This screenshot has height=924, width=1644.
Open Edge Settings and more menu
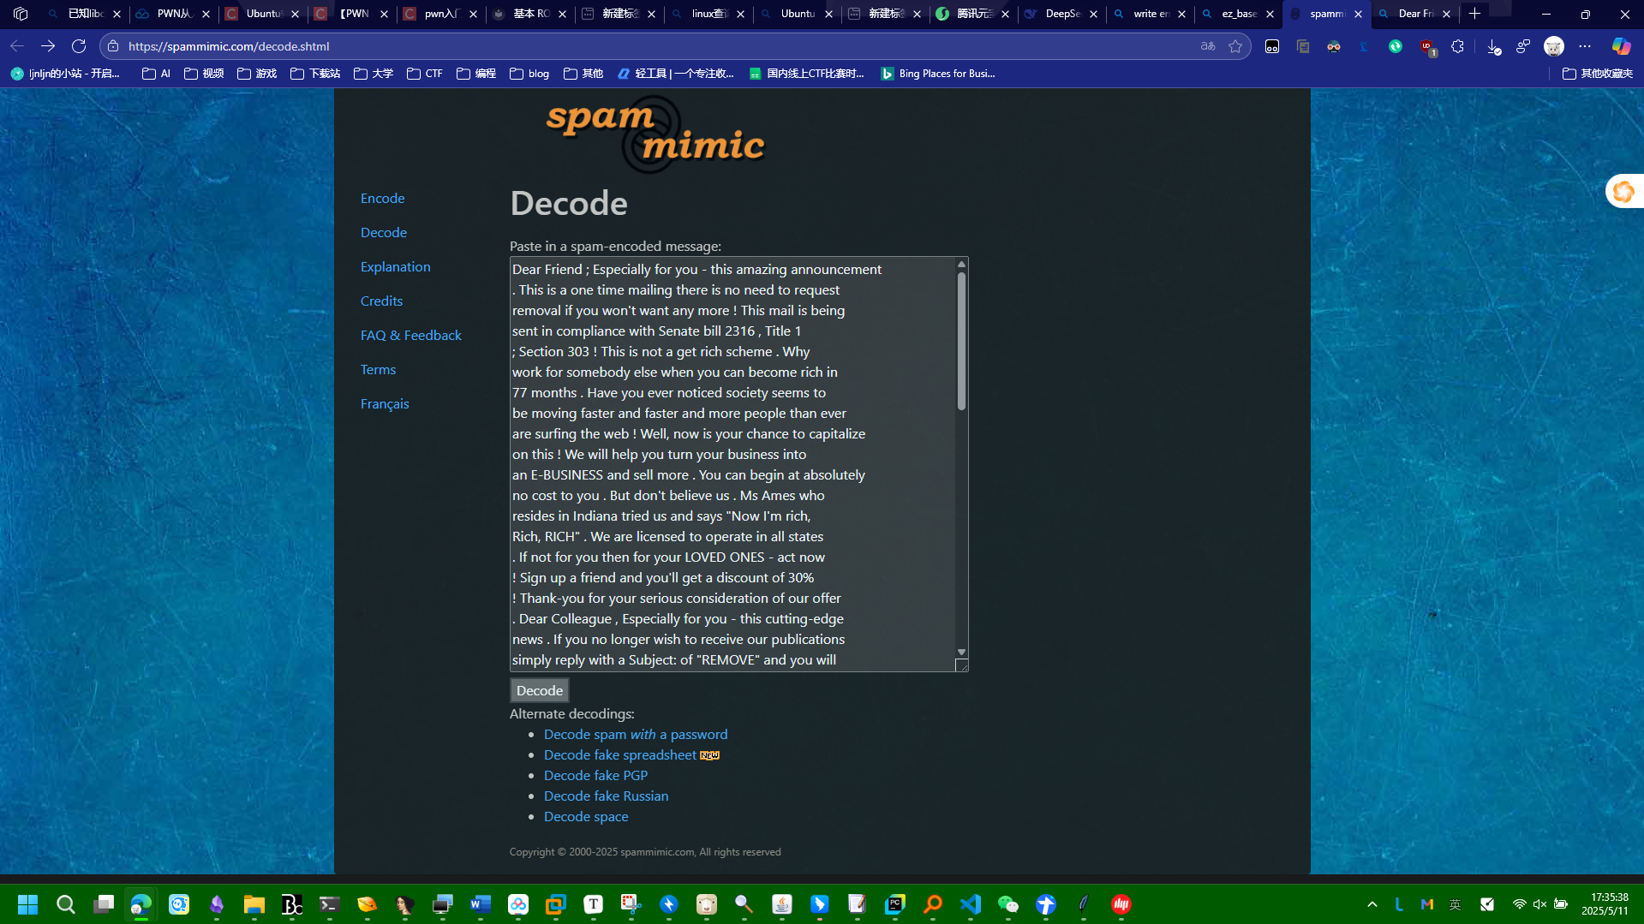(x=1585, y=46)
